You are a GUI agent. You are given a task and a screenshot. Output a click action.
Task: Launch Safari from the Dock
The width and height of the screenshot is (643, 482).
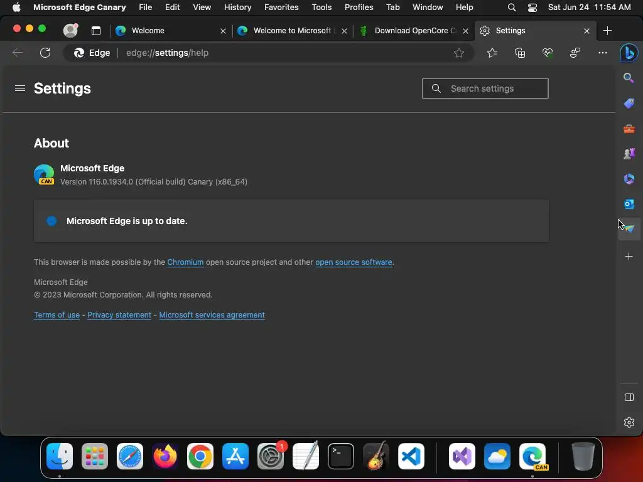(130, 456)
